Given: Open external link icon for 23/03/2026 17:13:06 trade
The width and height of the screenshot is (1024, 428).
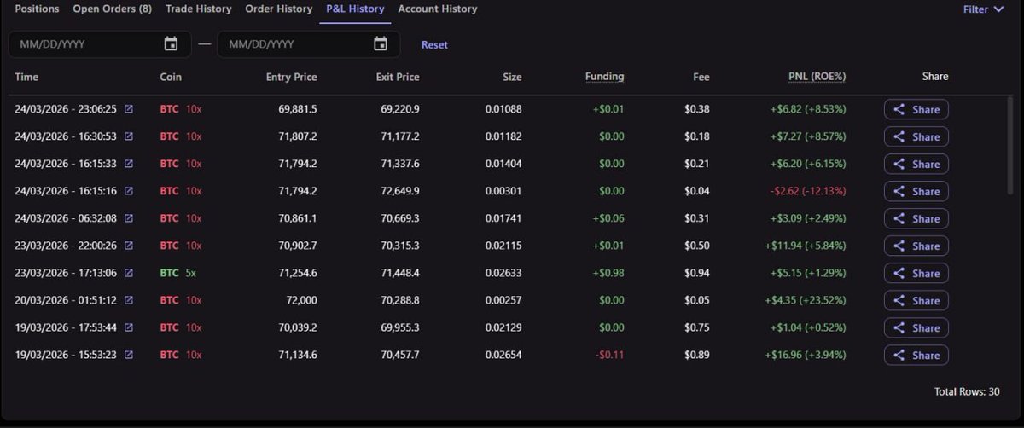Looking at the screenshot, I should click(x=129, y=273).
